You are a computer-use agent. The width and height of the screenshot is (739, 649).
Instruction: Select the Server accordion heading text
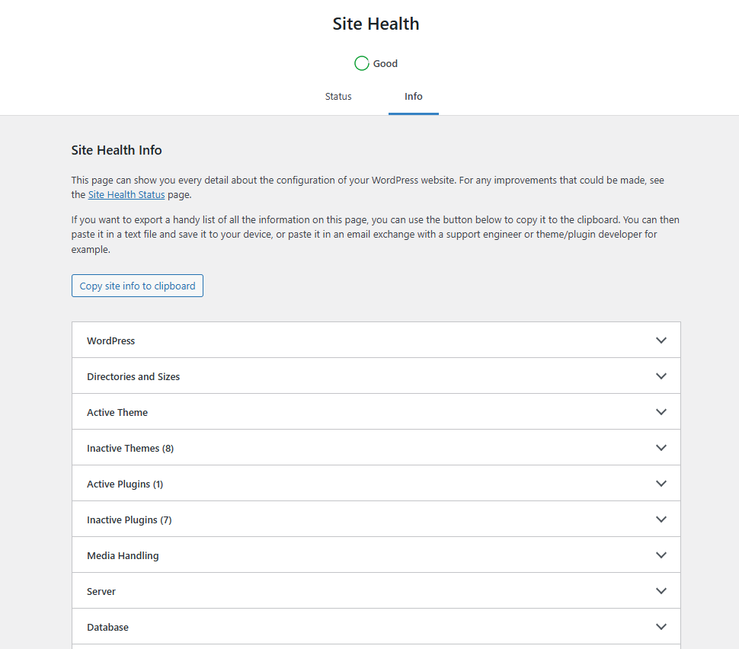coord(101,592)
